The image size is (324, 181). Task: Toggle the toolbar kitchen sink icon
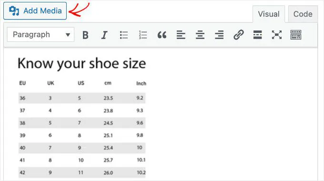point(296,35)
